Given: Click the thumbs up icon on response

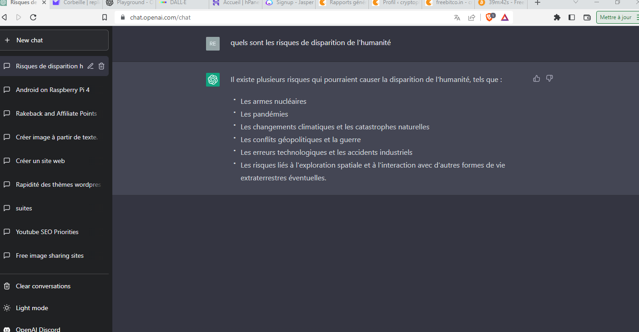Looking at the screenshot, I should click(537, 78).
